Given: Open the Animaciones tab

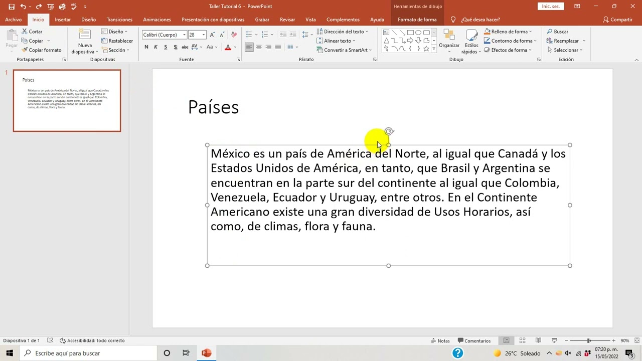Looking at the screenshot, I should click(157, 20).
